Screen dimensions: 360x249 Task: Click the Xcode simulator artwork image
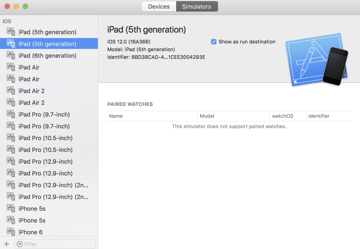[317, 60]
